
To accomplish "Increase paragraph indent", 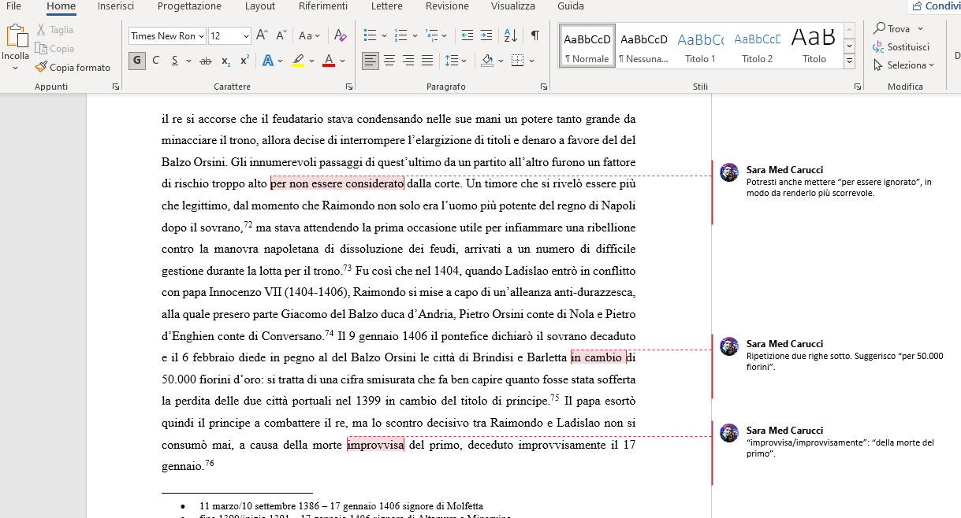I will coord(486,35).
